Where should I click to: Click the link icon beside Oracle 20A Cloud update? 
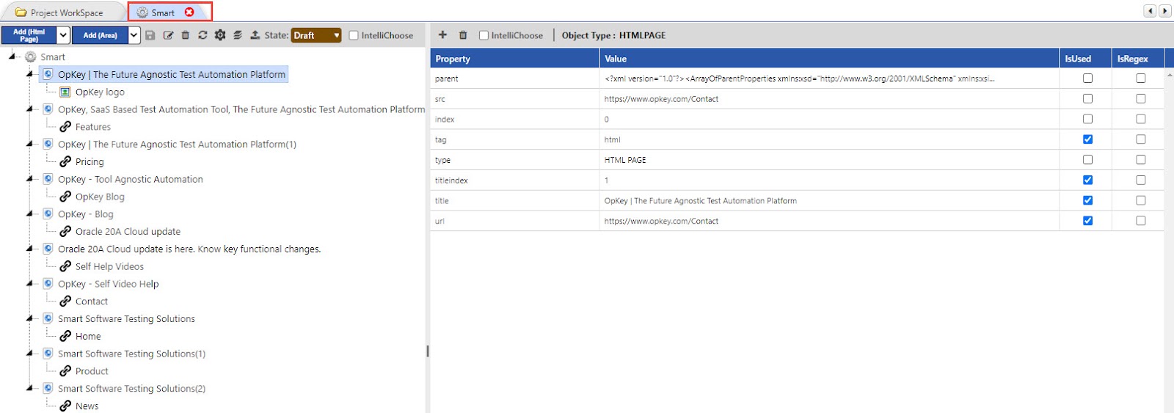coord(65,231)
